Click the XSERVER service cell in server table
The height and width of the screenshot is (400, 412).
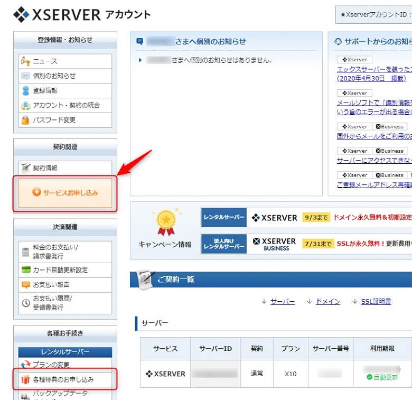pyautogui.click(x=165, y=374)
